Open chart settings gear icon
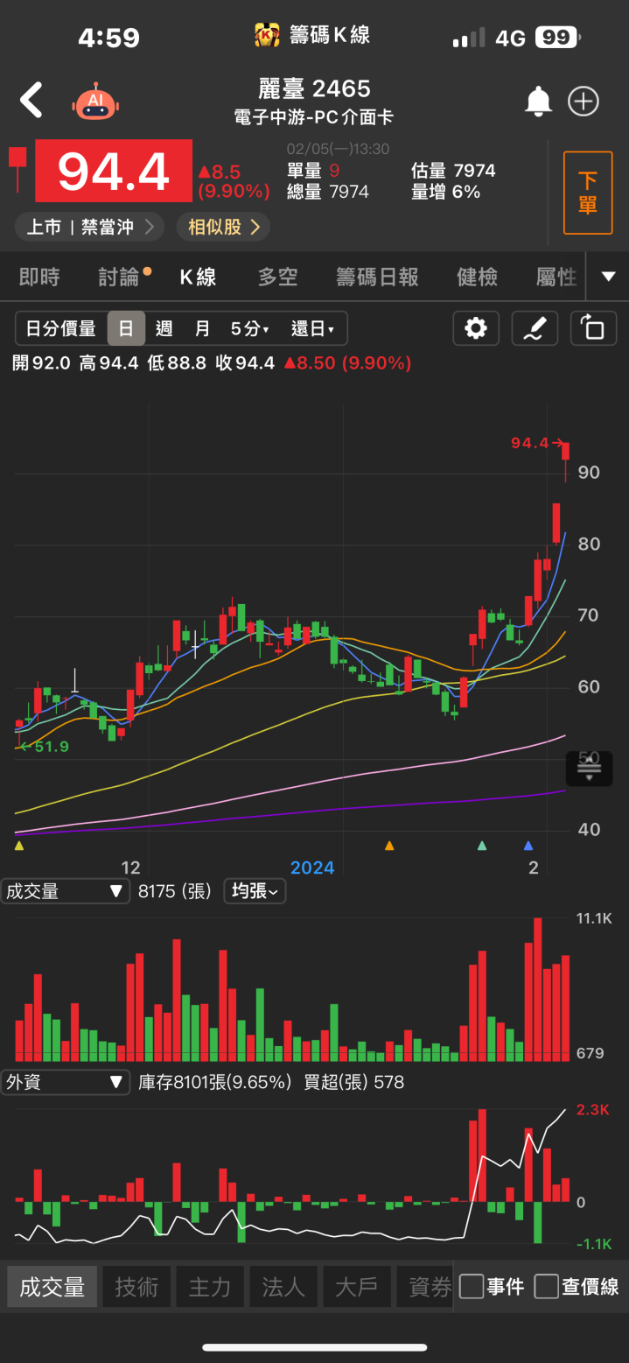 tap(476, 328)
